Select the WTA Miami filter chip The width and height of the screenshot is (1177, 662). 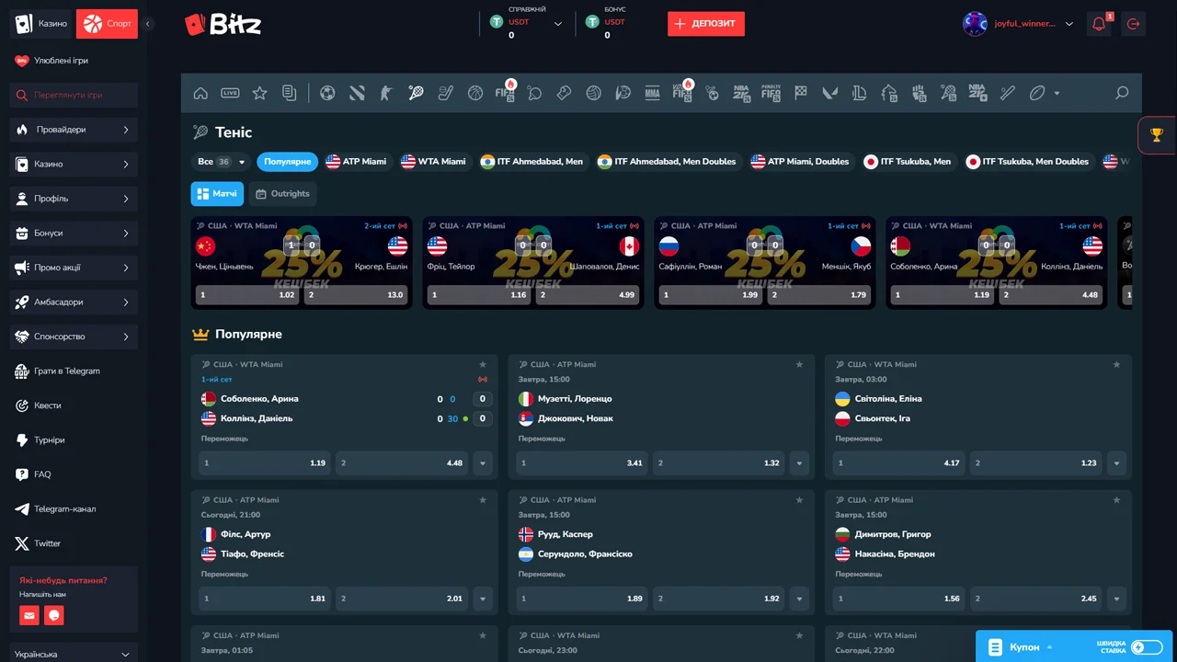[434, 162]
